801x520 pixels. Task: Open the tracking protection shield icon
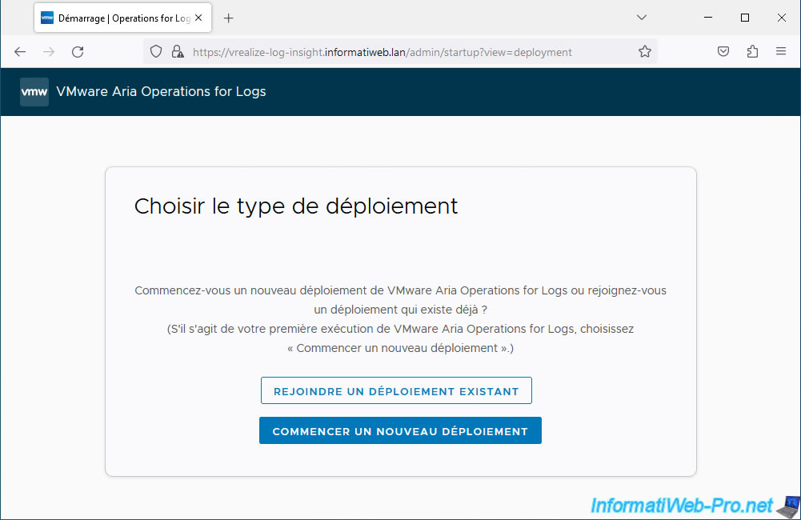click(x=156, y=51)
